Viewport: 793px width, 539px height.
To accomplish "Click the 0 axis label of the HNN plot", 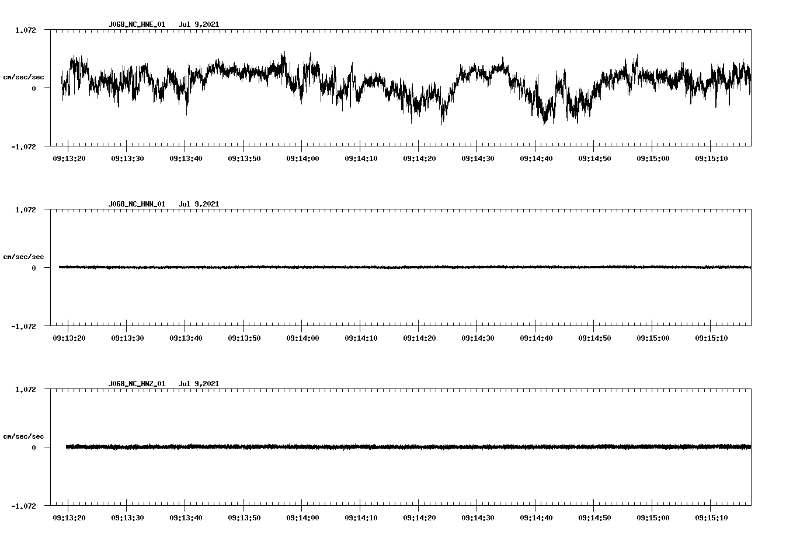I will (x=34, y=268).
